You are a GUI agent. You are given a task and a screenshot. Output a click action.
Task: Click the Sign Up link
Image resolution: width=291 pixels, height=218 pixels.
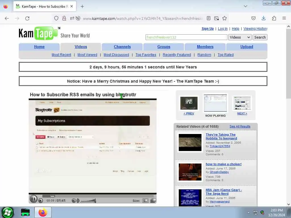pyautogui.click(x=208, y=29)
